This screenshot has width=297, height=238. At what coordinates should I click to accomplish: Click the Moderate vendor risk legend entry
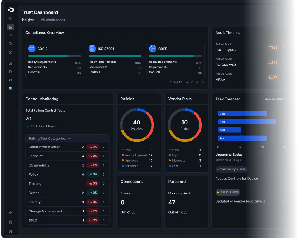pos(185,161)
